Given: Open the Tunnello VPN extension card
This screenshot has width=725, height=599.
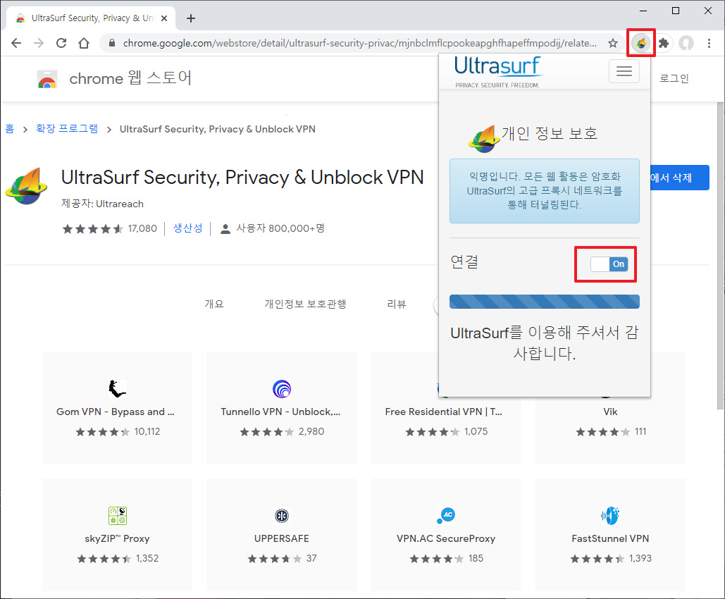Looking at the screenshot, I should pos(281,407).
